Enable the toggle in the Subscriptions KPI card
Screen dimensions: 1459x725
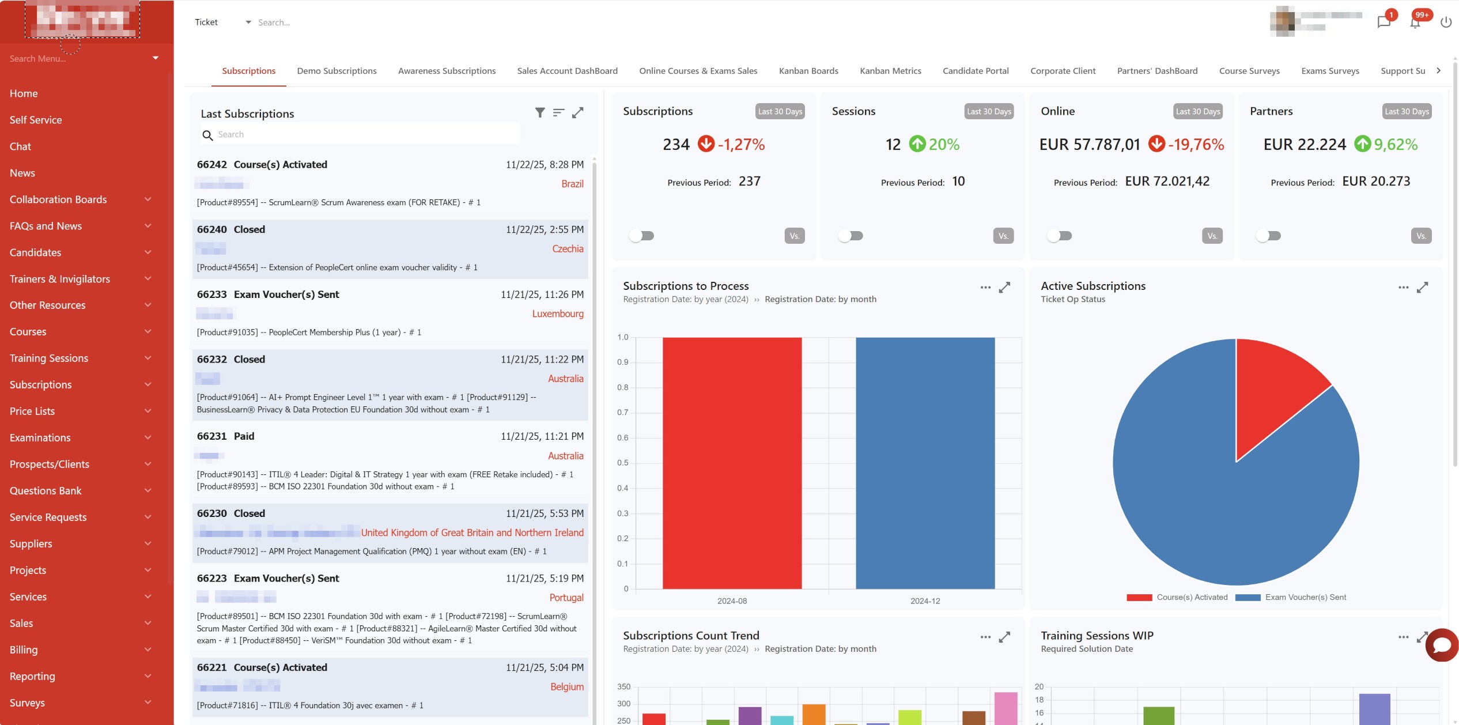click(x=641, y=235)
